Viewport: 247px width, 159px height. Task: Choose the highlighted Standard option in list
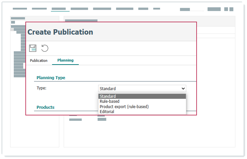click(142, 96)
